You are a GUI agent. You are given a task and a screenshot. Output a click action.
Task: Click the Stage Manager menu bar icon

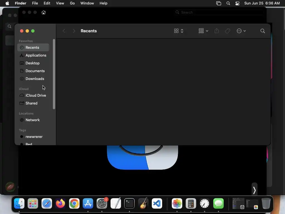tap(218, 3)
